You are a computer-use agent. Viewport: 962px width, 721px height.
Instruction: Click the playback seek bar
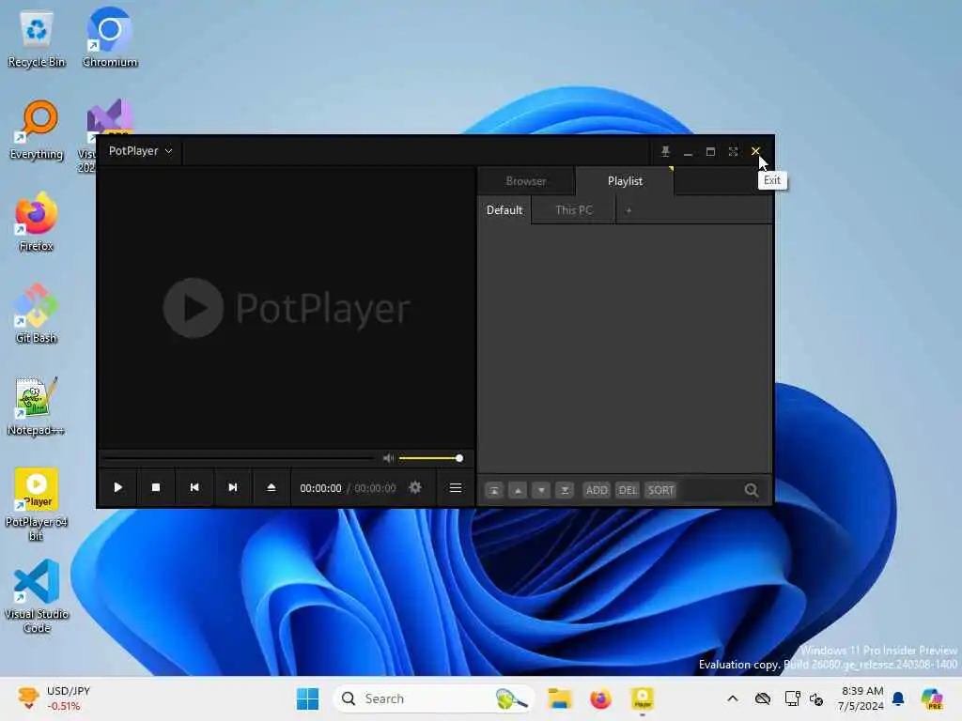240,458
